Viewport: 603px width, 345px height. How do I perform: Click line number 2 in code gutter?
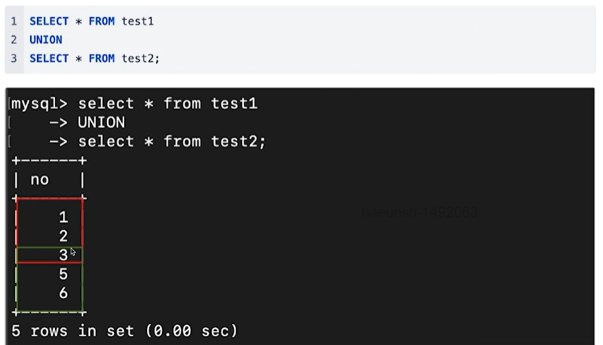[14, 40]
